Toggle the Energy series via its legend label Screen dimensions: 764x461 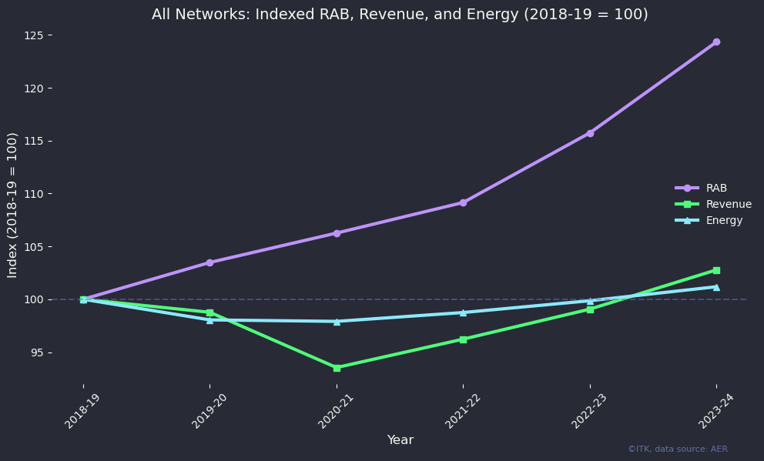(724, 220)
